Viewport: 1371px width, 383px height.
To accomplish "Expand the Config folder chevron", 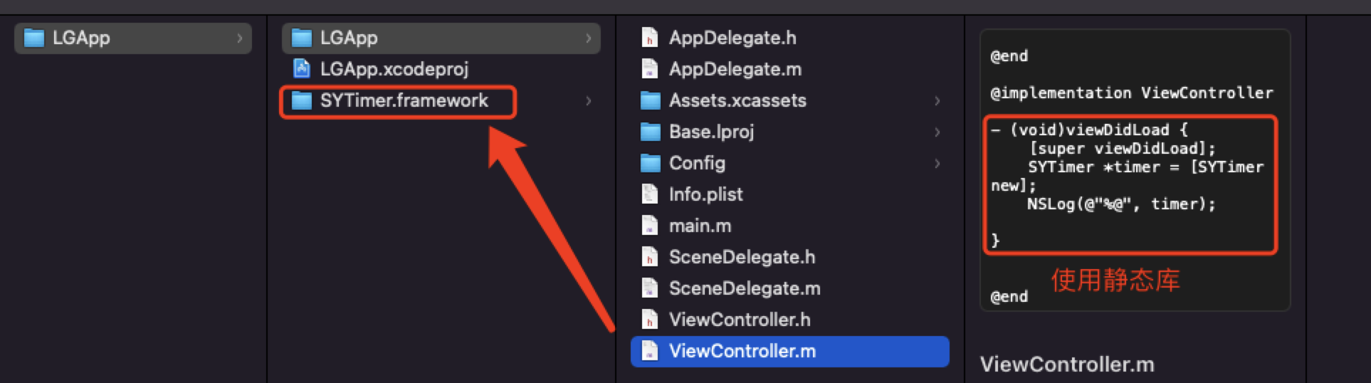I will click(x=937, y=163).
